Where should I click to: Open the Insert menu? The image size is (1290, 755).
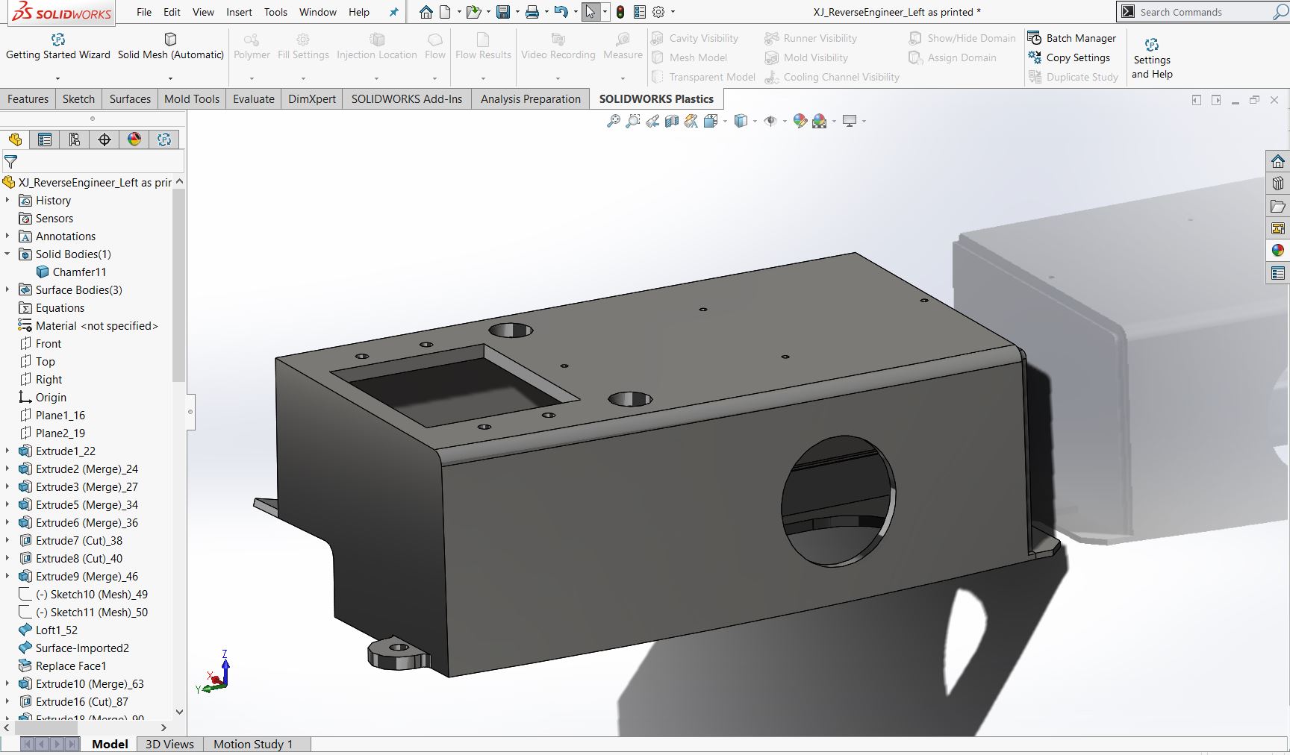[x=239, y=12]
